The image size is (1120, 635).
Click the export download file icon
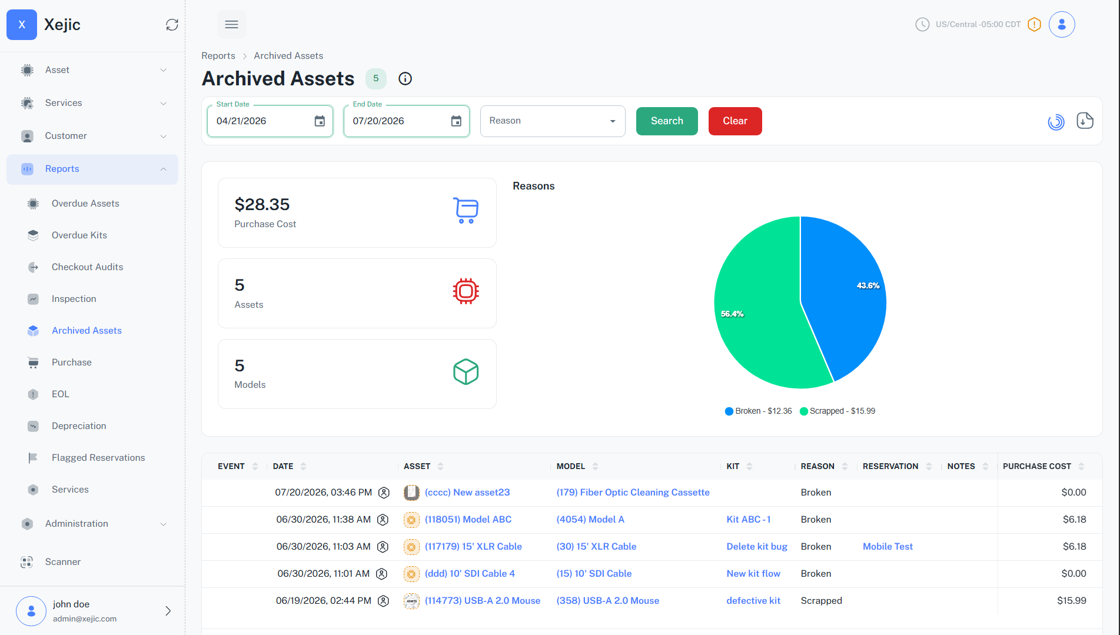1085,121
